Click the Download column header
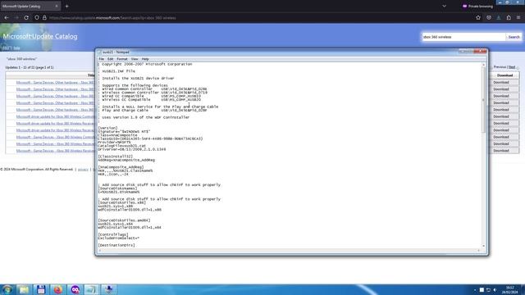525x295 pixels. tap(504, 75)
